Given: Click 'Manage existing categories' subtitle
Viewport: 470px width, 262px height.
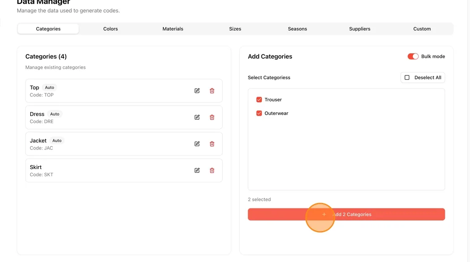Looking at the screenshot, I should (x=55, y=67).
